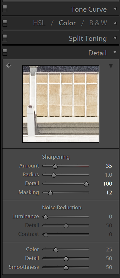The height and width of the screenshot is (278, 120).
Task: Click the Color noise reduction label
Action: click(33, 249)
